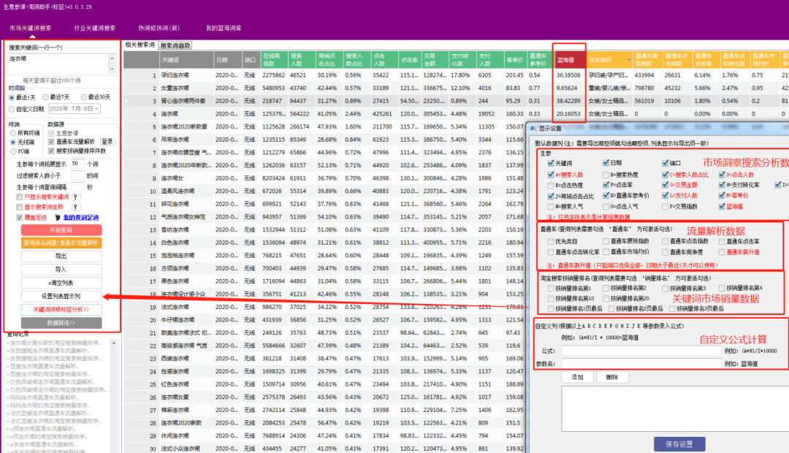Enable the 优先类目 checkbox in the dialog
This screenshot has height=453, width=789.
tap(550, 241)
